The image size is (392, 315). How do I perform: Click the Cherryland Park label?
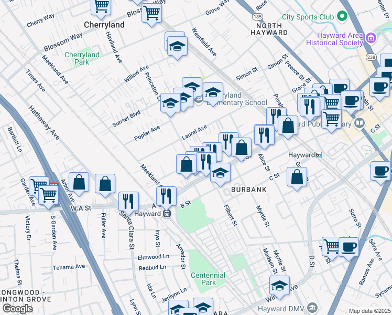pos(82,58)
